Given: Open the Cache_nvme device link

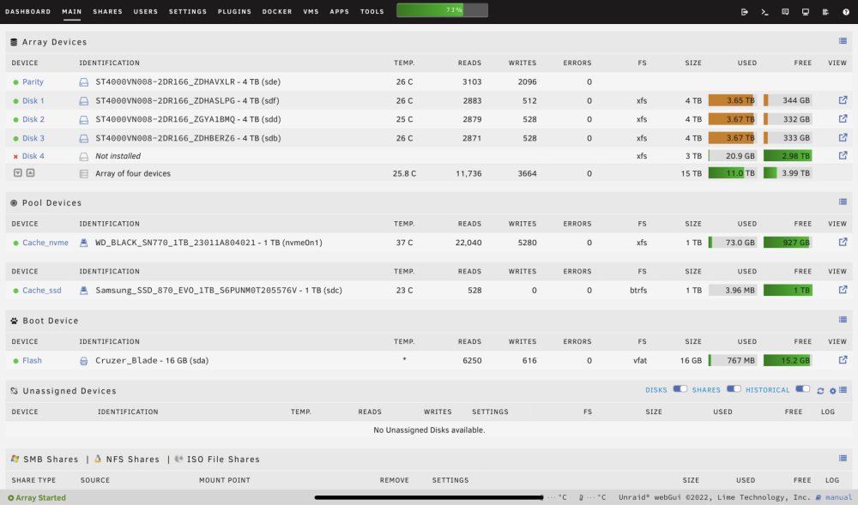Looking at the screenshot, I should [x=45, y=243].
